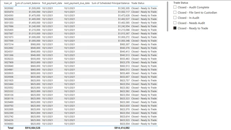Select loan_id 5027909
Viewport: 231px width, 130px height.
(x=9, y=62)
